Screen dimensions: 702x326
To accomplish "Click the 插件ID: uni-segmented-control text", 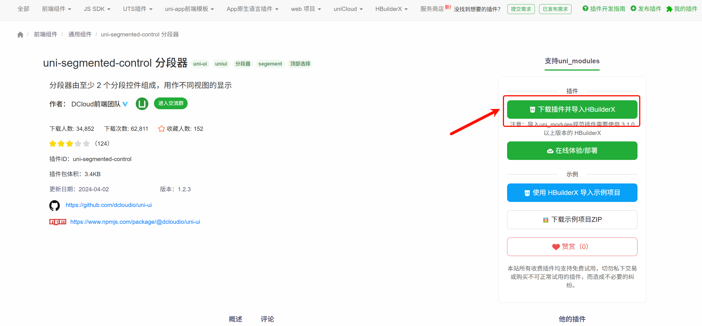I will 90,159.
